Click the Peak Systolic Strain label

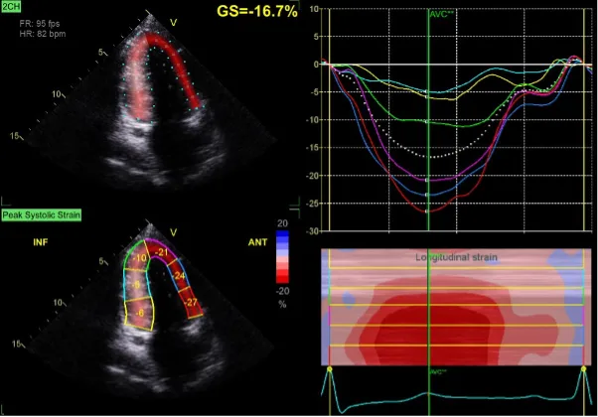[x=41, y=215]
